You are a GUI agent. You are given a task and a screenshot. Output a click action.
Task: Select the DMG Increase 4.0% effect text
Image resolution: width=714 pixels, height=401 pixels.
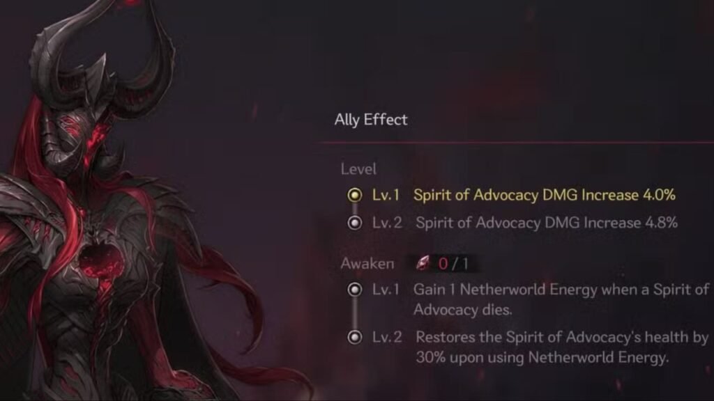coord(544,195)
